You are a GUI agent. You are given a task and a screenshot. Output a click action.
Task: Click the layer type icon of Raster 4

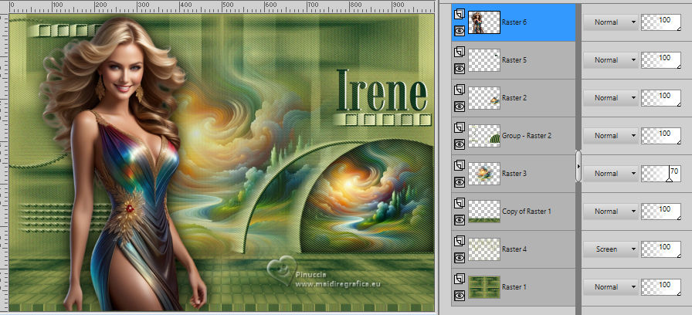click(x=460, y=242)
